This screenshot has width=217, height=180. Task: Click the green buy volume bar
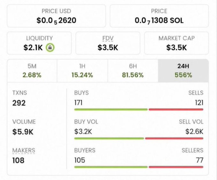pyautogui.click(x=109, y=138)
